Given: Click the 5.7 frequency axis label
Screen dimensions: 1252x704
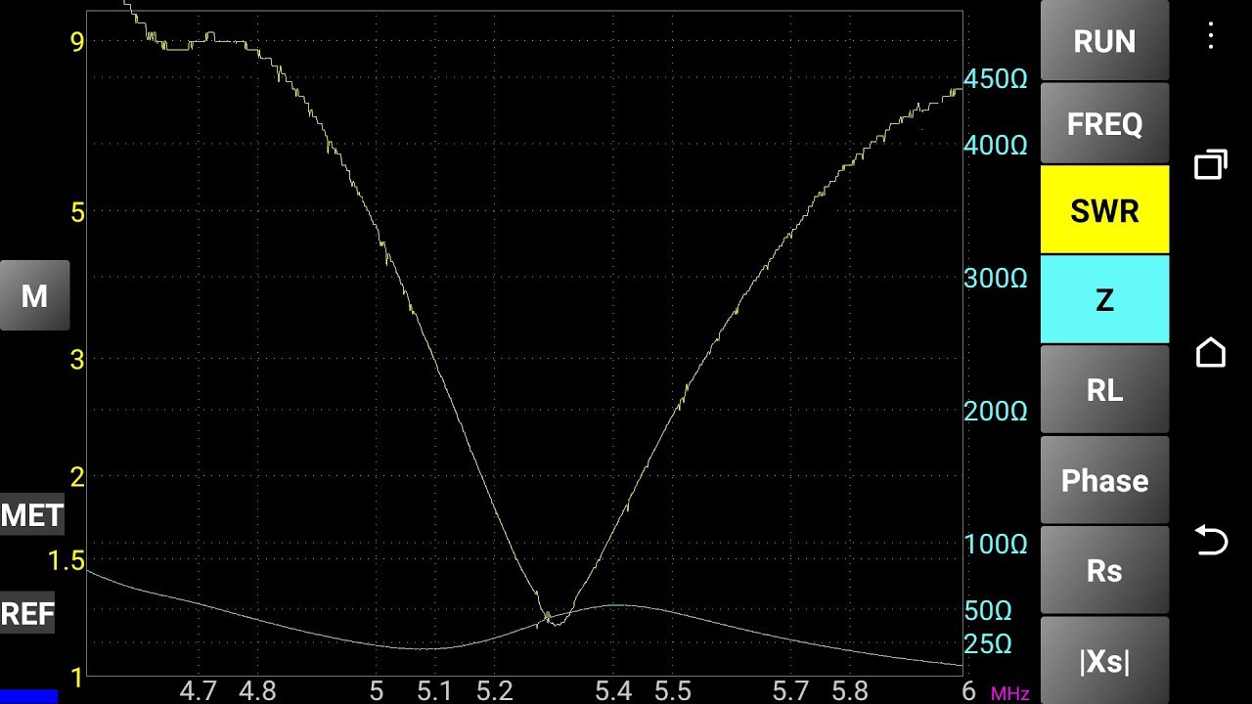Looking at the screenshot, I should coord(790,691).
